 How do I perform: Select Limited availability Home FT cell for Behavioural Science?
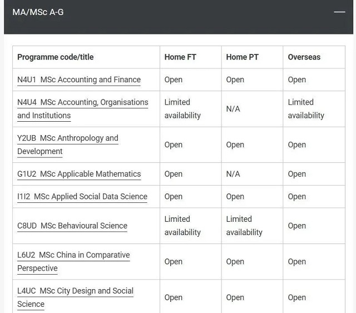click(x=191, y=226)
